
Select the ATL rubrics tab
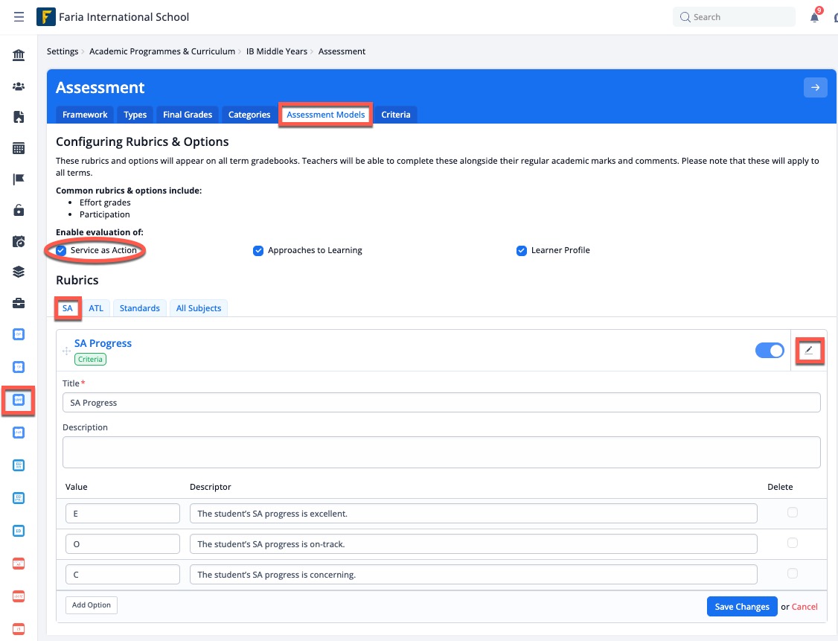tap(96, 308)
